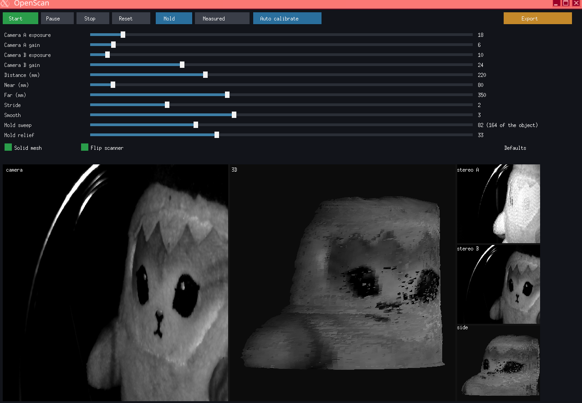Click the Smooth label
This screenshot has height=403, width=582.
(x=12, y=115)
